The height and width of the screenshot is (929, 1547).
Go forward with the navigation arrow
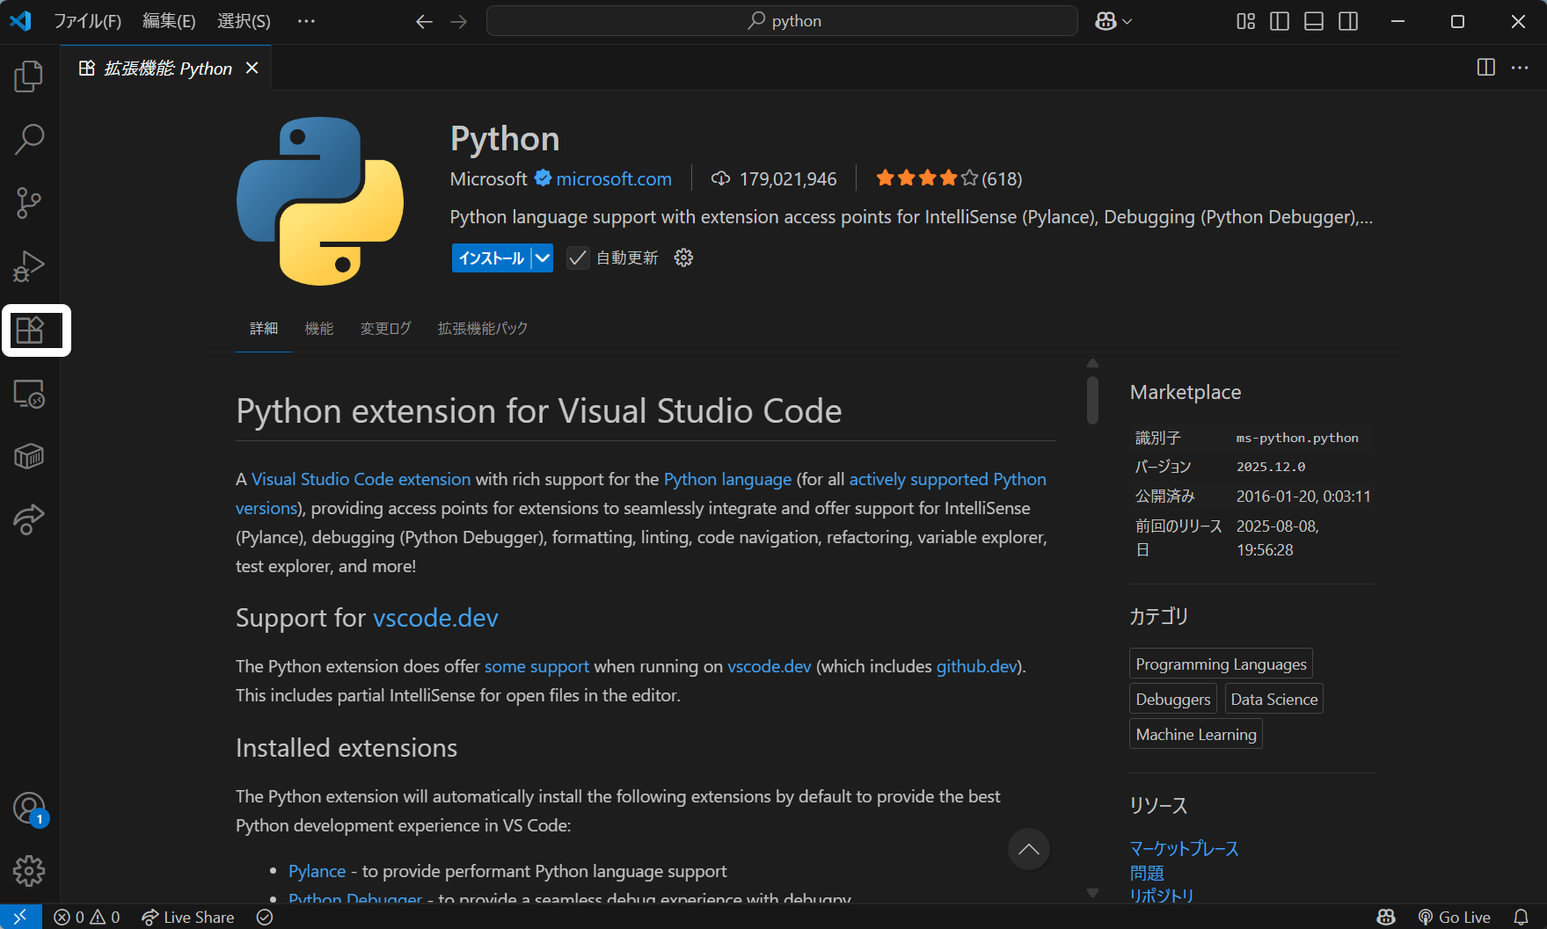pyautogui.click(x=459, y=21)
